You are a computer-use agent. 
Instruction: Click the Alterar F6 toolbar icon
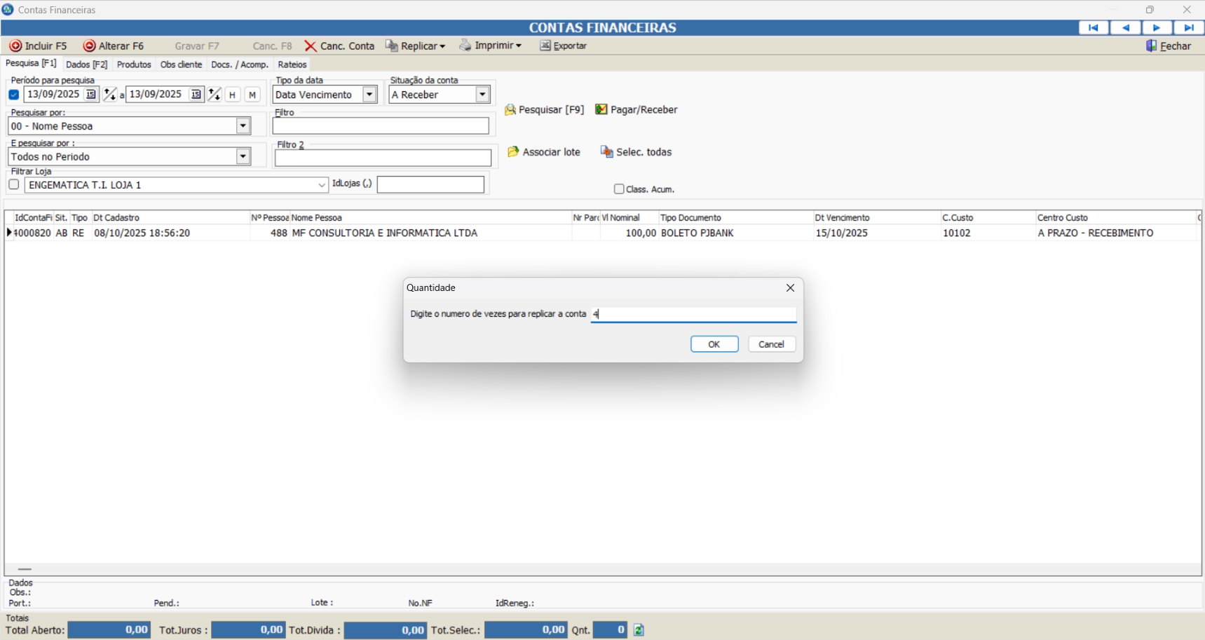click(89, 46)
